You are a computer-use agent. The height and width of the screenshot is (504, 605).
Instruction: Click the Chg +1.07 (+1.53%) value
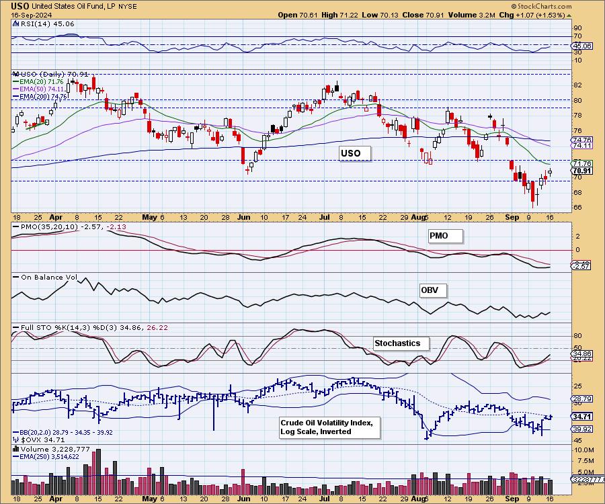(532, 15)
